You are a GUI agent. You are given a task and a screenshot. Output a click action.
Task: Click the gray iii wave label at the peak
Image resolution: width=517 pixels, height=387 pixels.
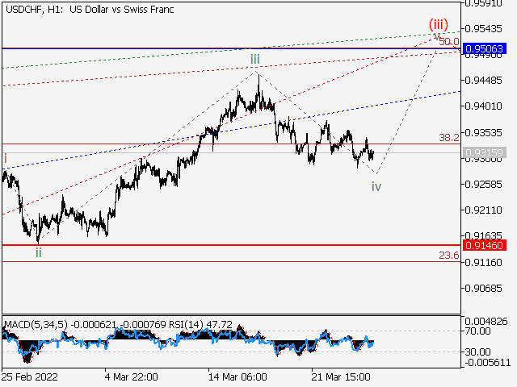pyautogui.click(x=255, y=60)
